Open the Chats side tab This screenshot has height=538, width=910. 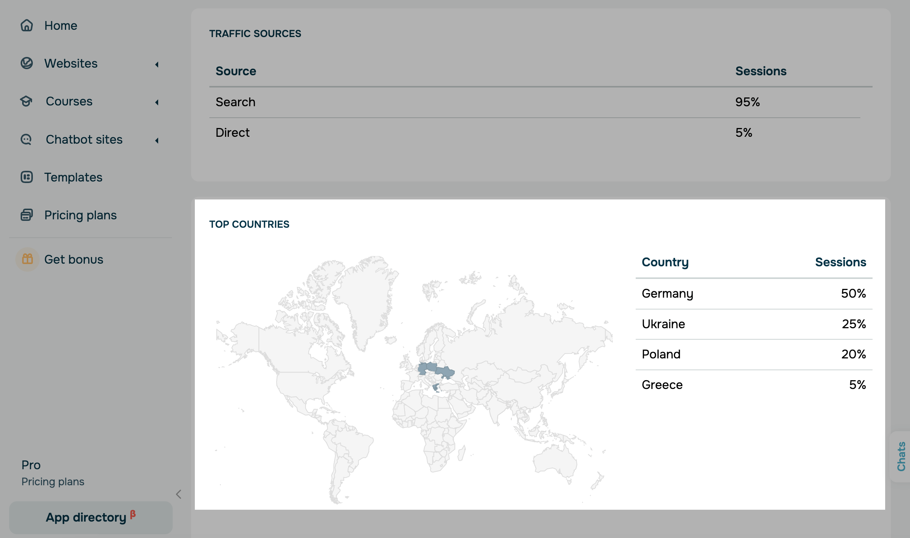click(x=901, y=457)
